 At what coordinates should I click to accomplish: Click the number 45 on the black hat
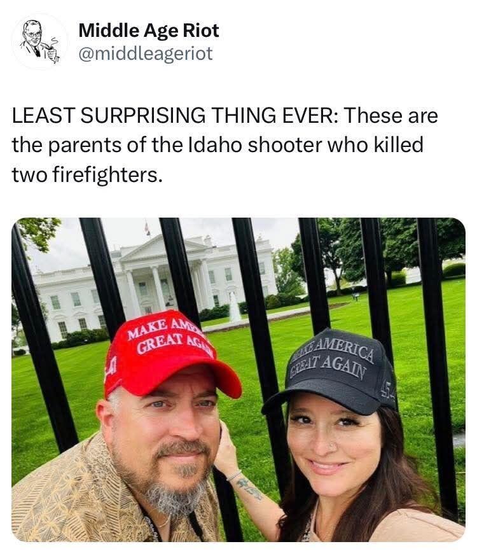[x=387, y=391]
